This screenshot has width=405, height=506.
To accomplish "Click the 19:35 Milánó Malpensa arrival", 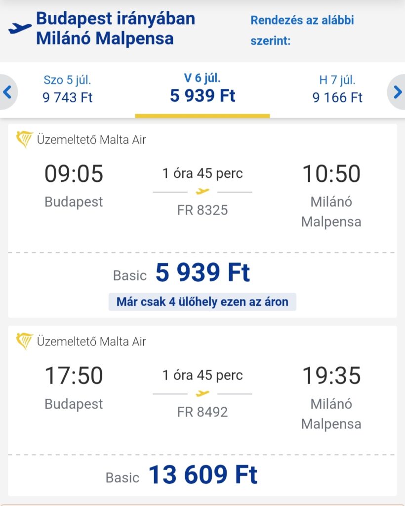I will tap(331, 376).
